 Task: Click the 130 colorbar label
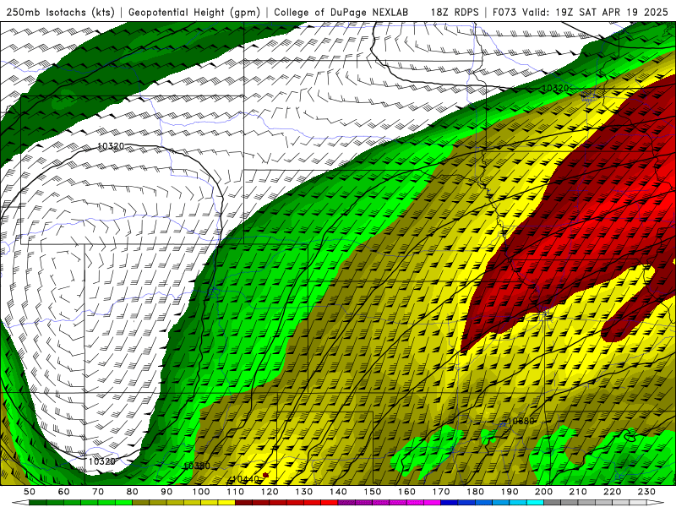(304, 492)
